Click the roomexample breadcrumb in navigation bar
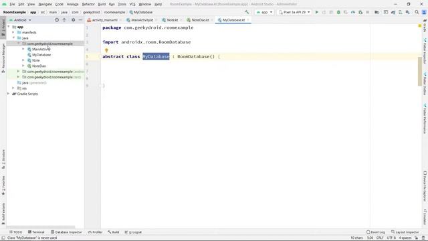Screen dimensions: 428x241 tap(114, 12)
